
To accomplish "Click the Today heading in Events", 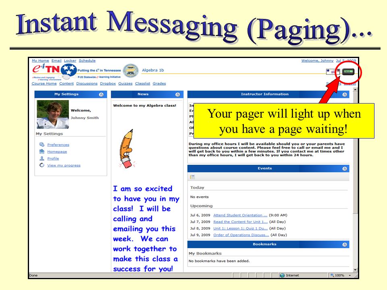I will point(197,188).
